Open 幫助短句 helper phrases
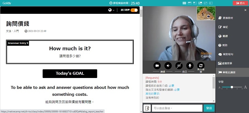Image resolution: width=249 pixels, height=113 pixels. 232,54
